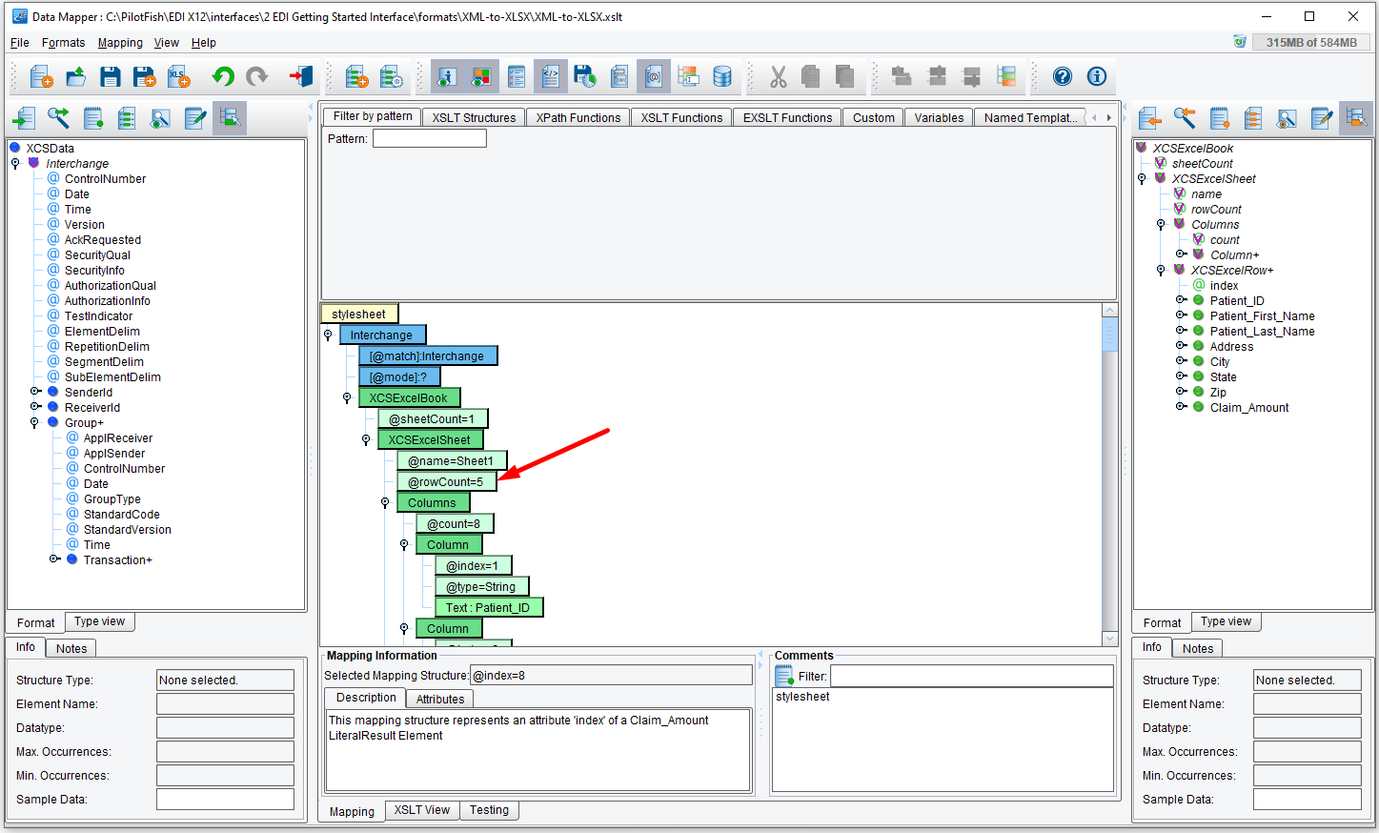Click the Comments Filter input field

971,676
